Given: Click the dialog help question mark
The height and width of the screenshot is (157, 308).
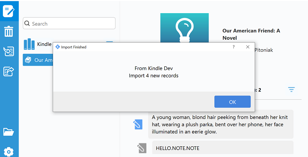Looking at the screenshot, I should click(x=234, y=47).
